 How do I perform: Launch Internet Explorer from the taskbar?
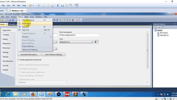pyautogui.click(x=8, y=94)
